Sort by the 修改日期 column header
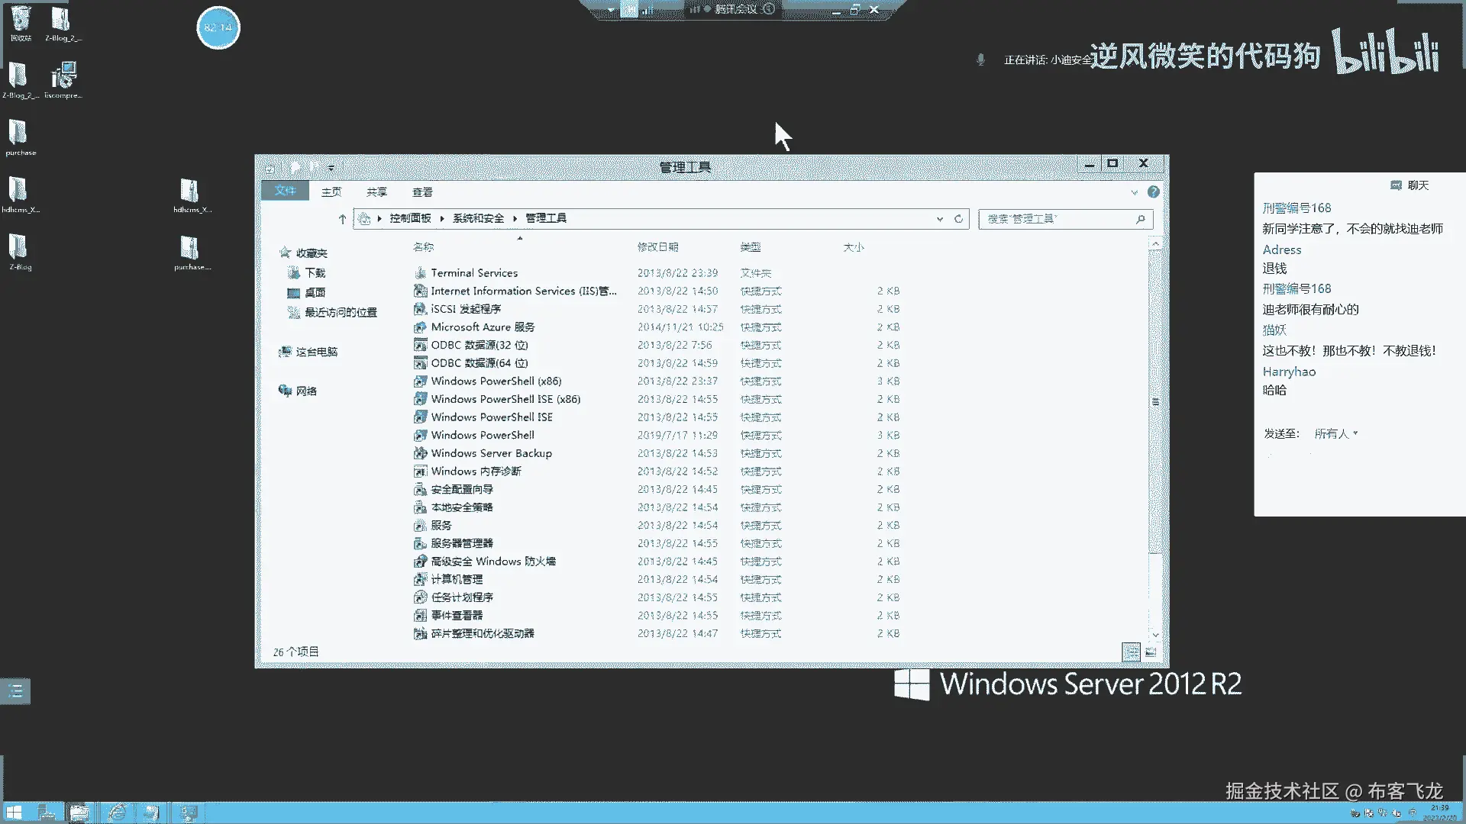Image resolution: width=1466 pixels, height=824 pixels. 657,247
